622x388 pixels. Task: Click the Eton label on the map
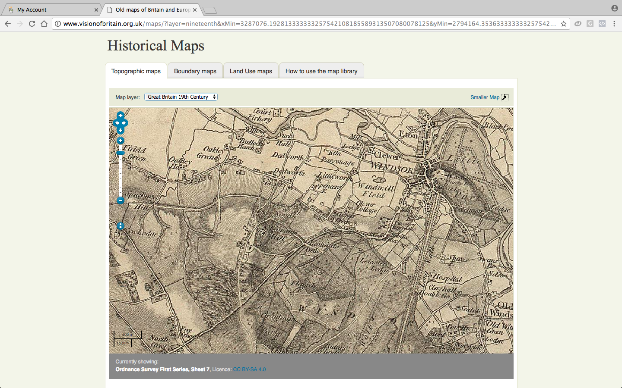coord(408,135)
